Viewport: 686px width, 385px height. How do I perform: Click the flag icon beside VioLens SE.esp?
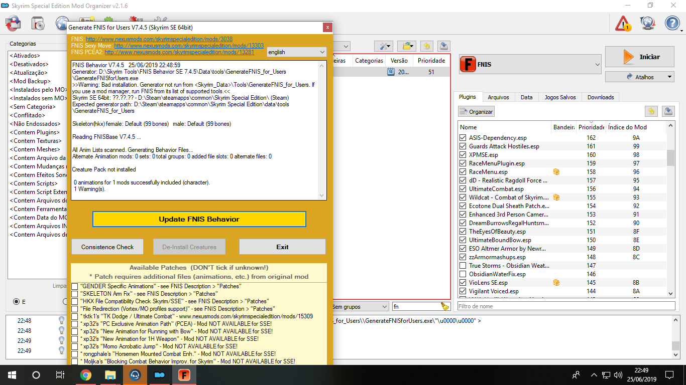tap(556, 283)
